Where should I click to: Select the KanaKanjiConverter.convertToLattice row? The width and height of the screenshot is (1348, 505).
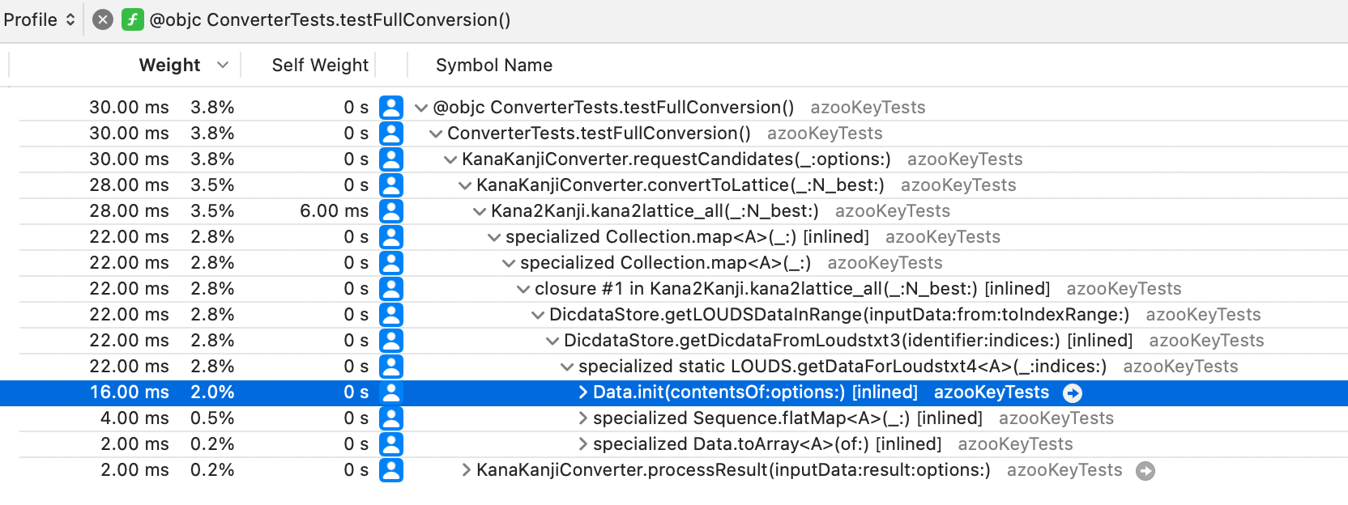[x=680, y=185]
